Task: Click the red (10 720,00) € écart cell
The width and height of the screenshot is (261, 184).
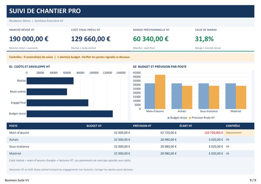Action: (x=214, y=133)
